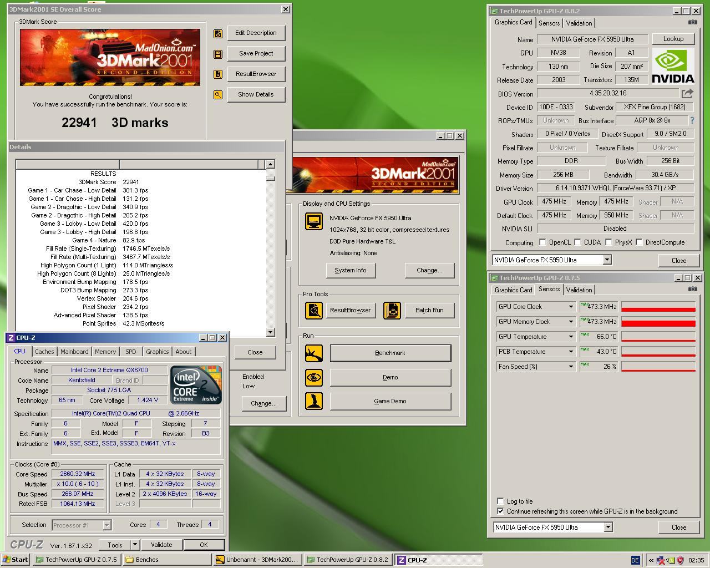Switch to the Memory tab in CPU-Z

pyautogui.click(x=105, y=352)
